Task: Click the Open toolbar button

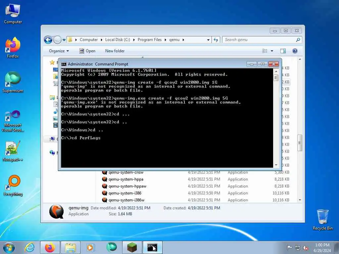Action: click(x=87, y=51)
